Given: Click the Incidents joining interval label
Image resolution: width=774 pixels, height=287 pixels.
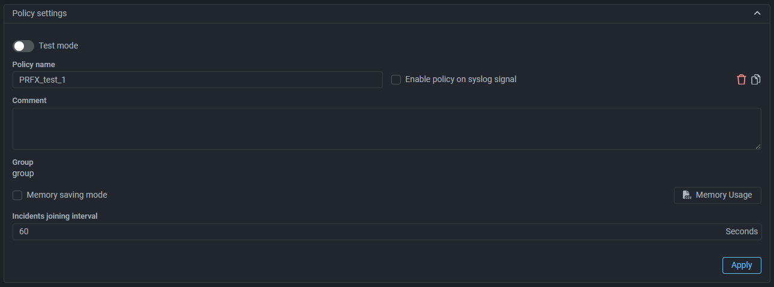Looking at the screenshot, I should (x=55, y=216).
